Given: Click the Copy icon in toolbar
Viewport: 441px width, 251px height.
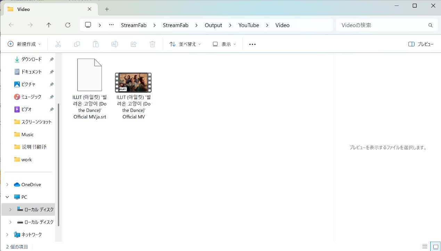Looking at the screenshot, I should tap(77, 44).
